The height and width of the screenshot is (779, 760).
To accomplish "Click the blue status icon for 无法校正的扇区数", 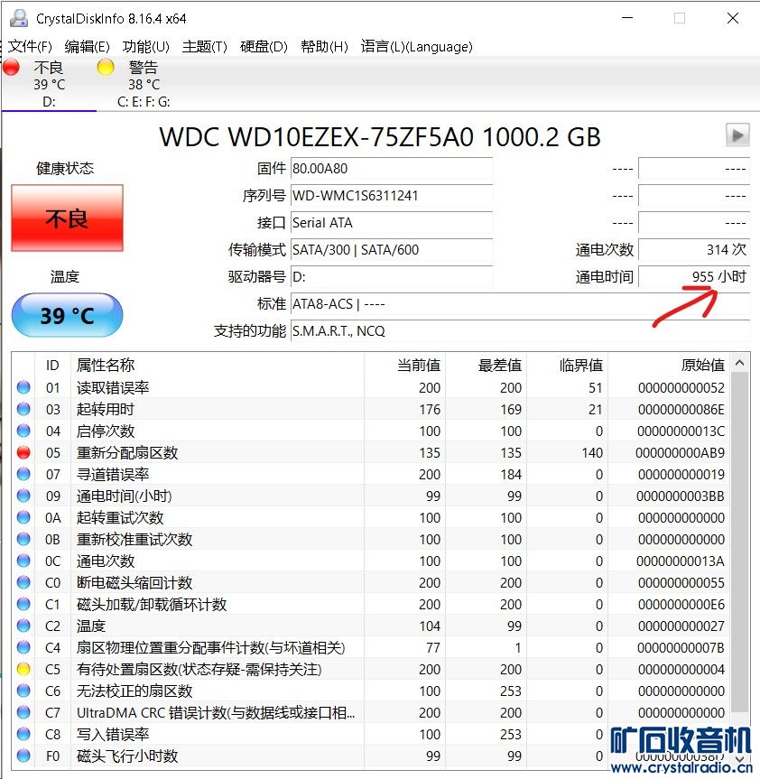I will coord(23,691).
